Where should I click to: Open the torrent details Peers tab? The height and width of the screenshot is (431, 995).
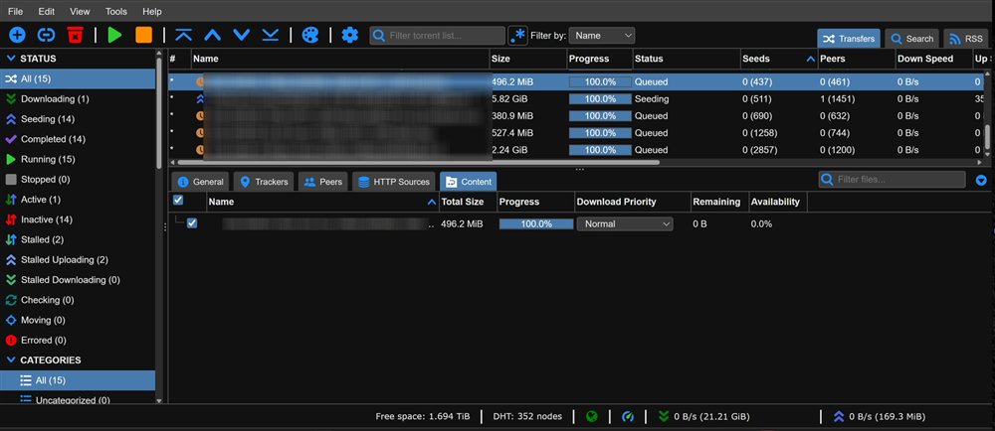coord(323,182)
